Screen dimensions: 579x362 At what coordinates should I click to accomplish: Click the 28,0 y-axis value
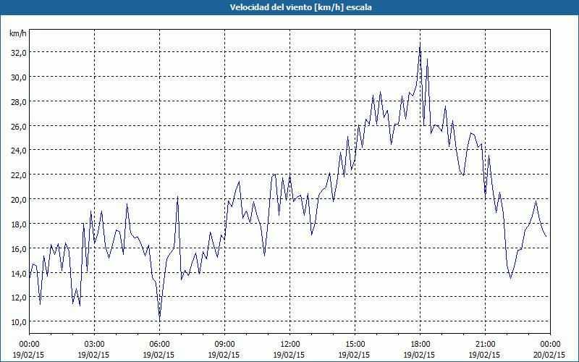click(x=19, y=102)
